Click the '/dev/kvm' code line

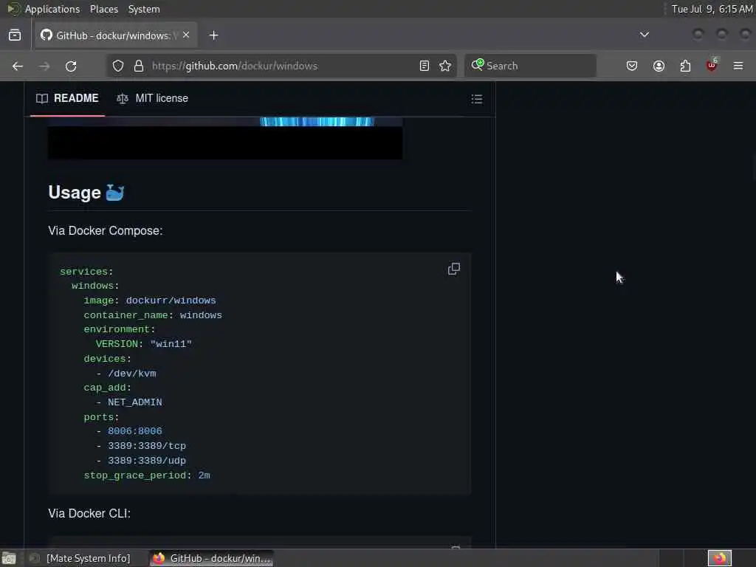[x=126, y=374]
